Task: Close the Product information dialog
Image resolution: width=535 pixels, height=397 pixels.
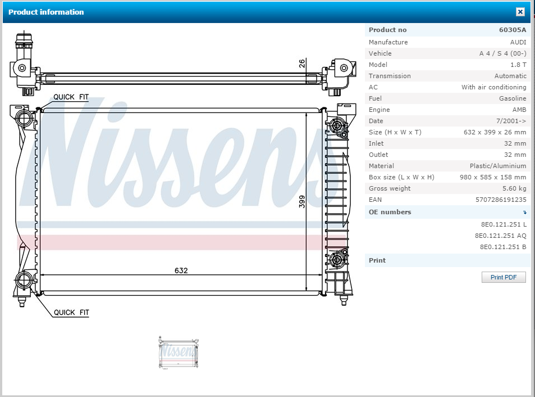Action: (x=520, y=12)
